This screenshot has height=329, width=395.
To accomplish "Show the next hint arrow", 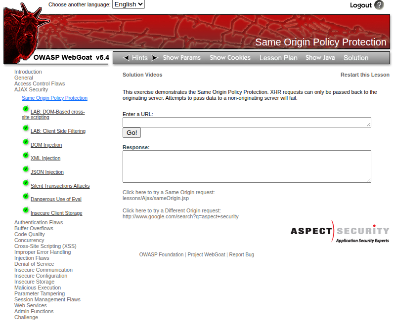I will [x=155, y=58].
